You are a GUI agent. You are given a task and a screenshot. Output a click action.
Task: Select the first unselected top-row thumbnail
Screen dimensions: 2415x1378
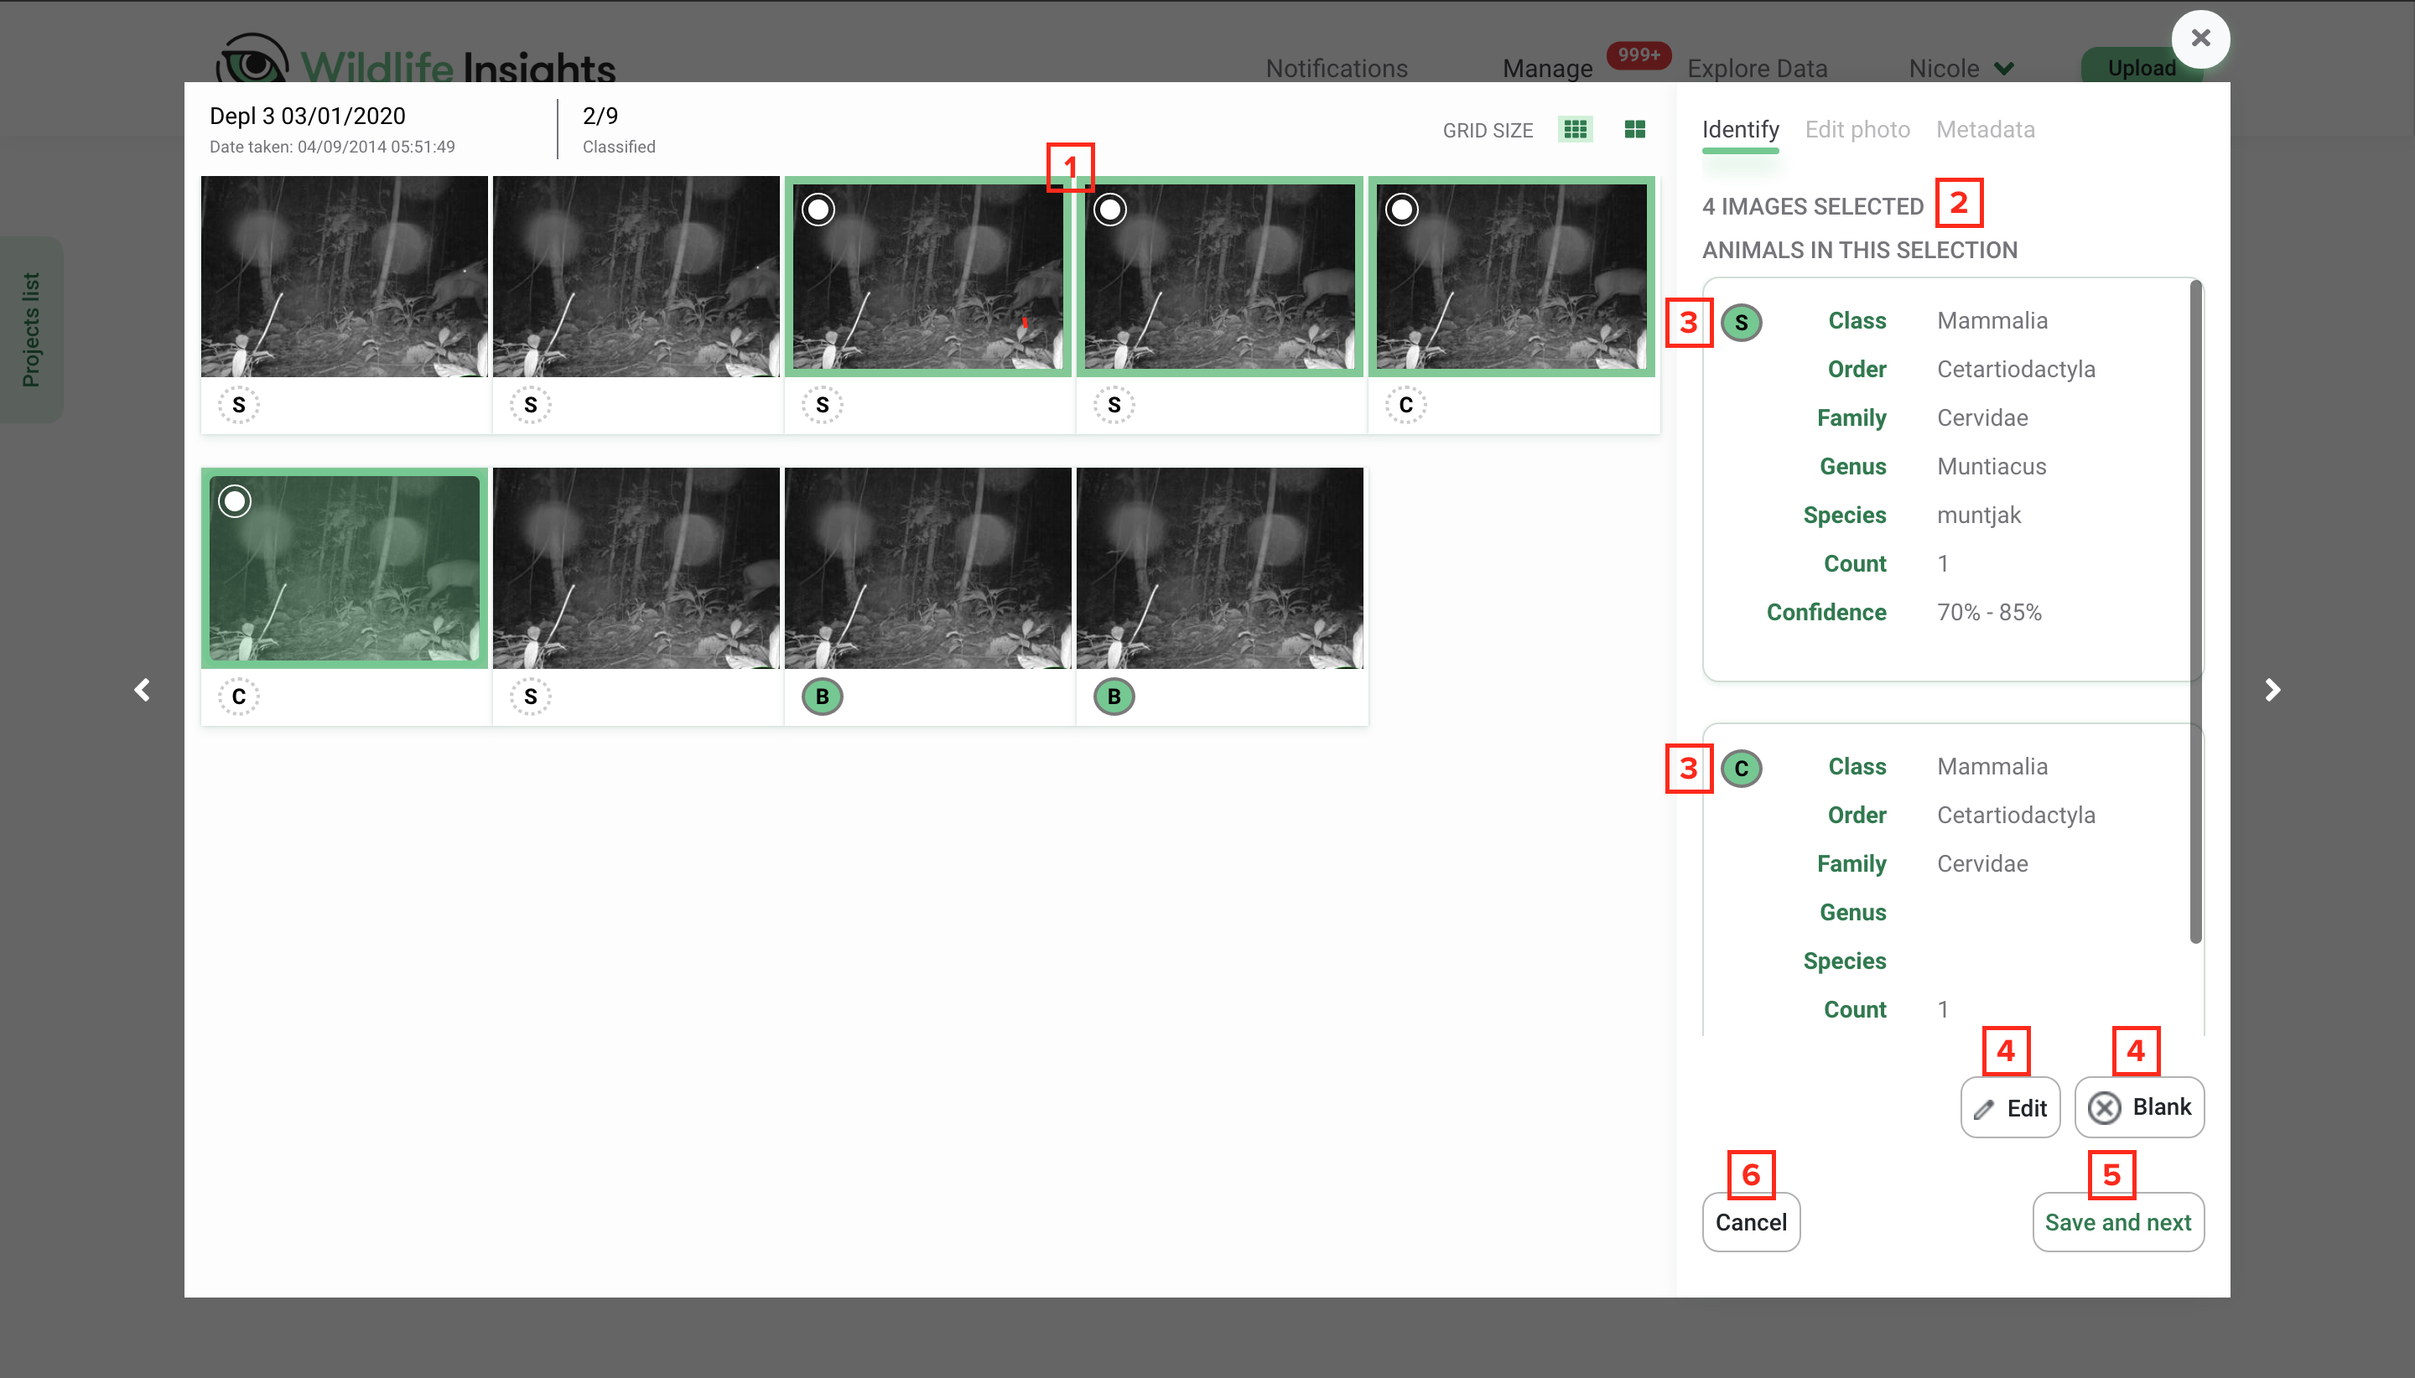pos(345,277)
